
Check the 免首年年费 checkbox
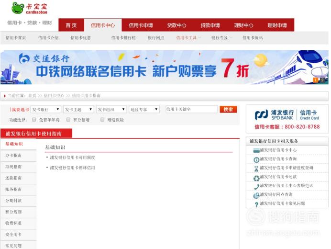34,120
